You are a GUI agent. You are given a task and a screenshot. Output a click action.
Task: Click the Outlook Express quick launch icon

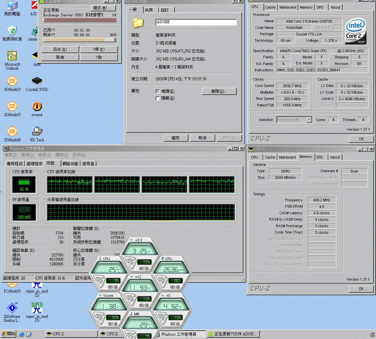29,334
